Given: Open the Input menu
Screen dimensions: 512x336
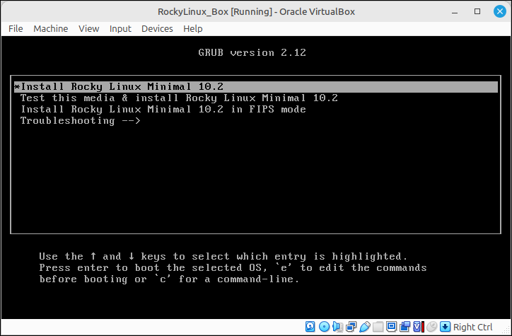Looking at the screenshot, I should (x=120, y=29).
